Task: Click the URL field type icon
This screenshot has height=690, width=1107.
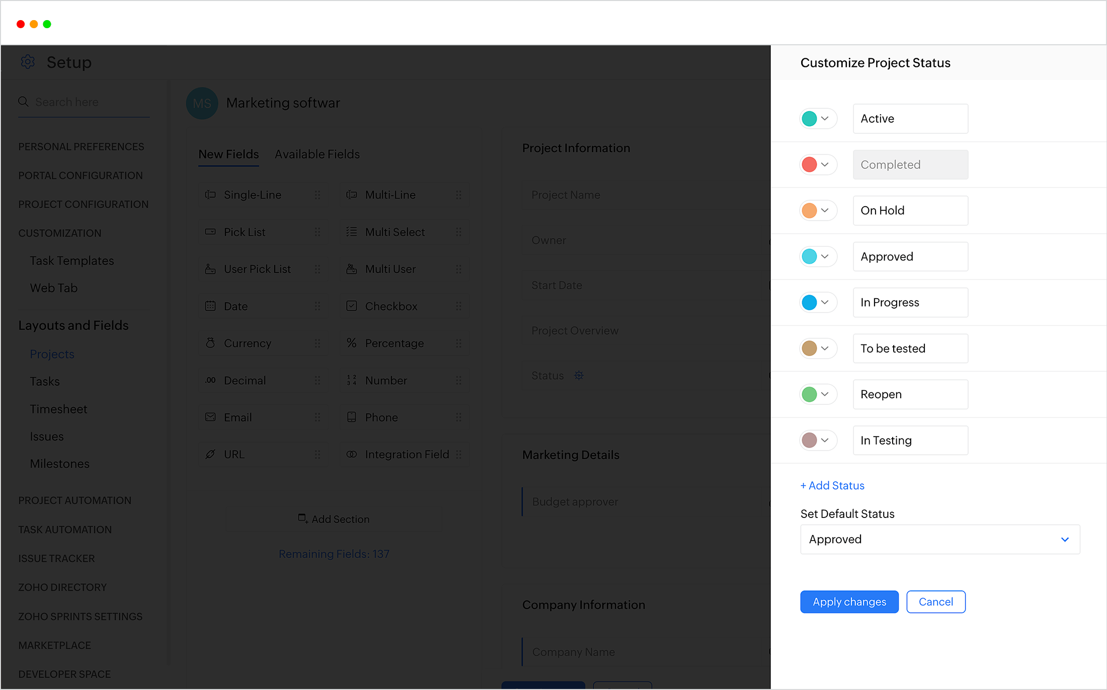Action: [x=210, y=453]
